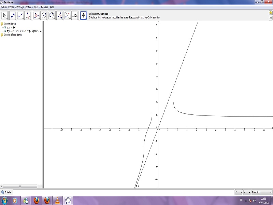The height and width of the screenshot is (205, 273).
Task: Select the Move arrow tool
Action: click(x=5, y=15)
